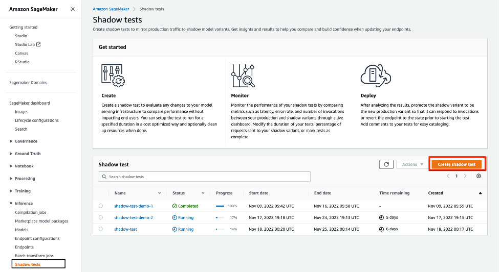Image resolution: width=500 pixels, height=272 pixels.
Task: Click the Create sliders illustration icon
Action: pyautogui.click(x=113, y=76)
